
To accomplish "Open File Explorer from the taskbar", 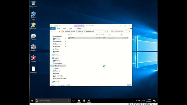I will [x=79, y=101].
